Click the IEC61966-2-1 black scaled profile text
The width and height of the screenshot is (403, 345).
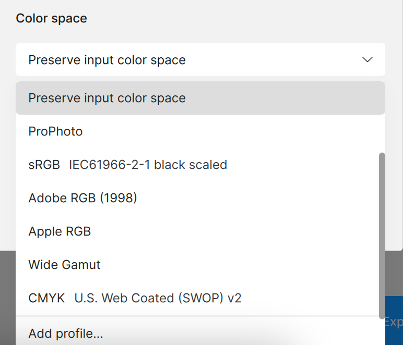(x=148, y=165)
